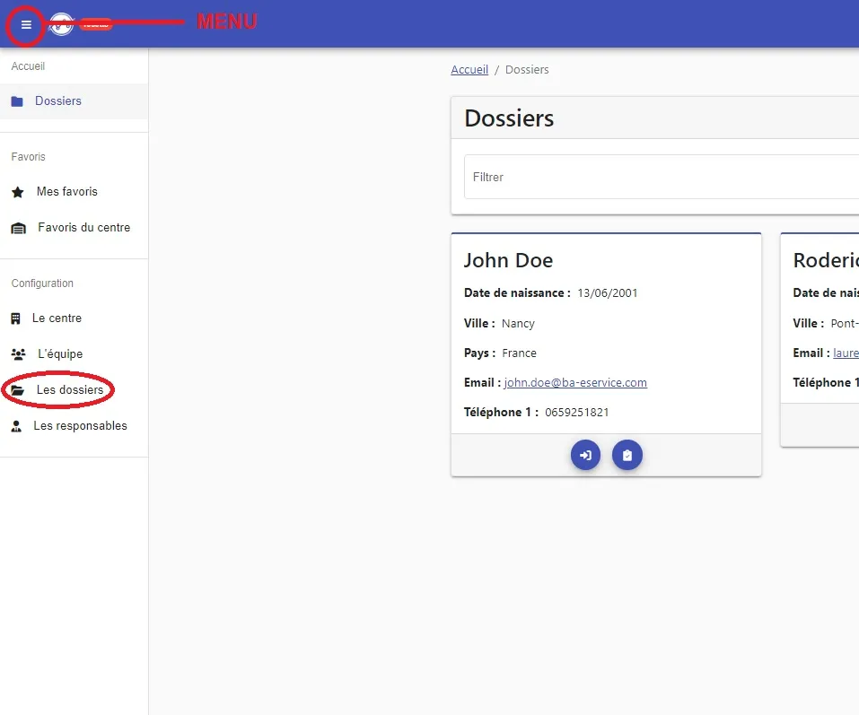Click the clipboard button on John Doe's card

point(627,455)
